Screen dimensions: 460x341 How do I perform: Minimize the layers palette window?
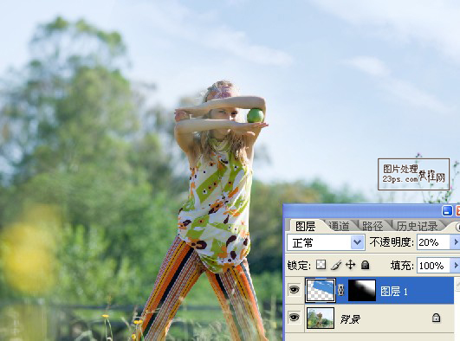click(447, 211)
